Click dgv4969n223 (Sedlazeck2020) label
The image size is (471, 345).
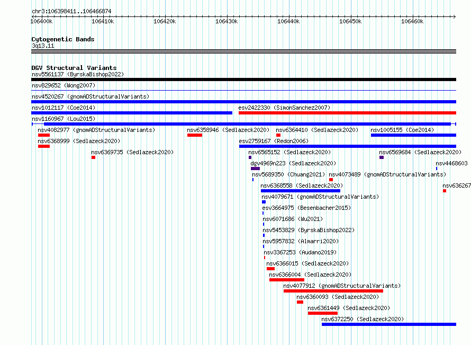coord(294,163)
